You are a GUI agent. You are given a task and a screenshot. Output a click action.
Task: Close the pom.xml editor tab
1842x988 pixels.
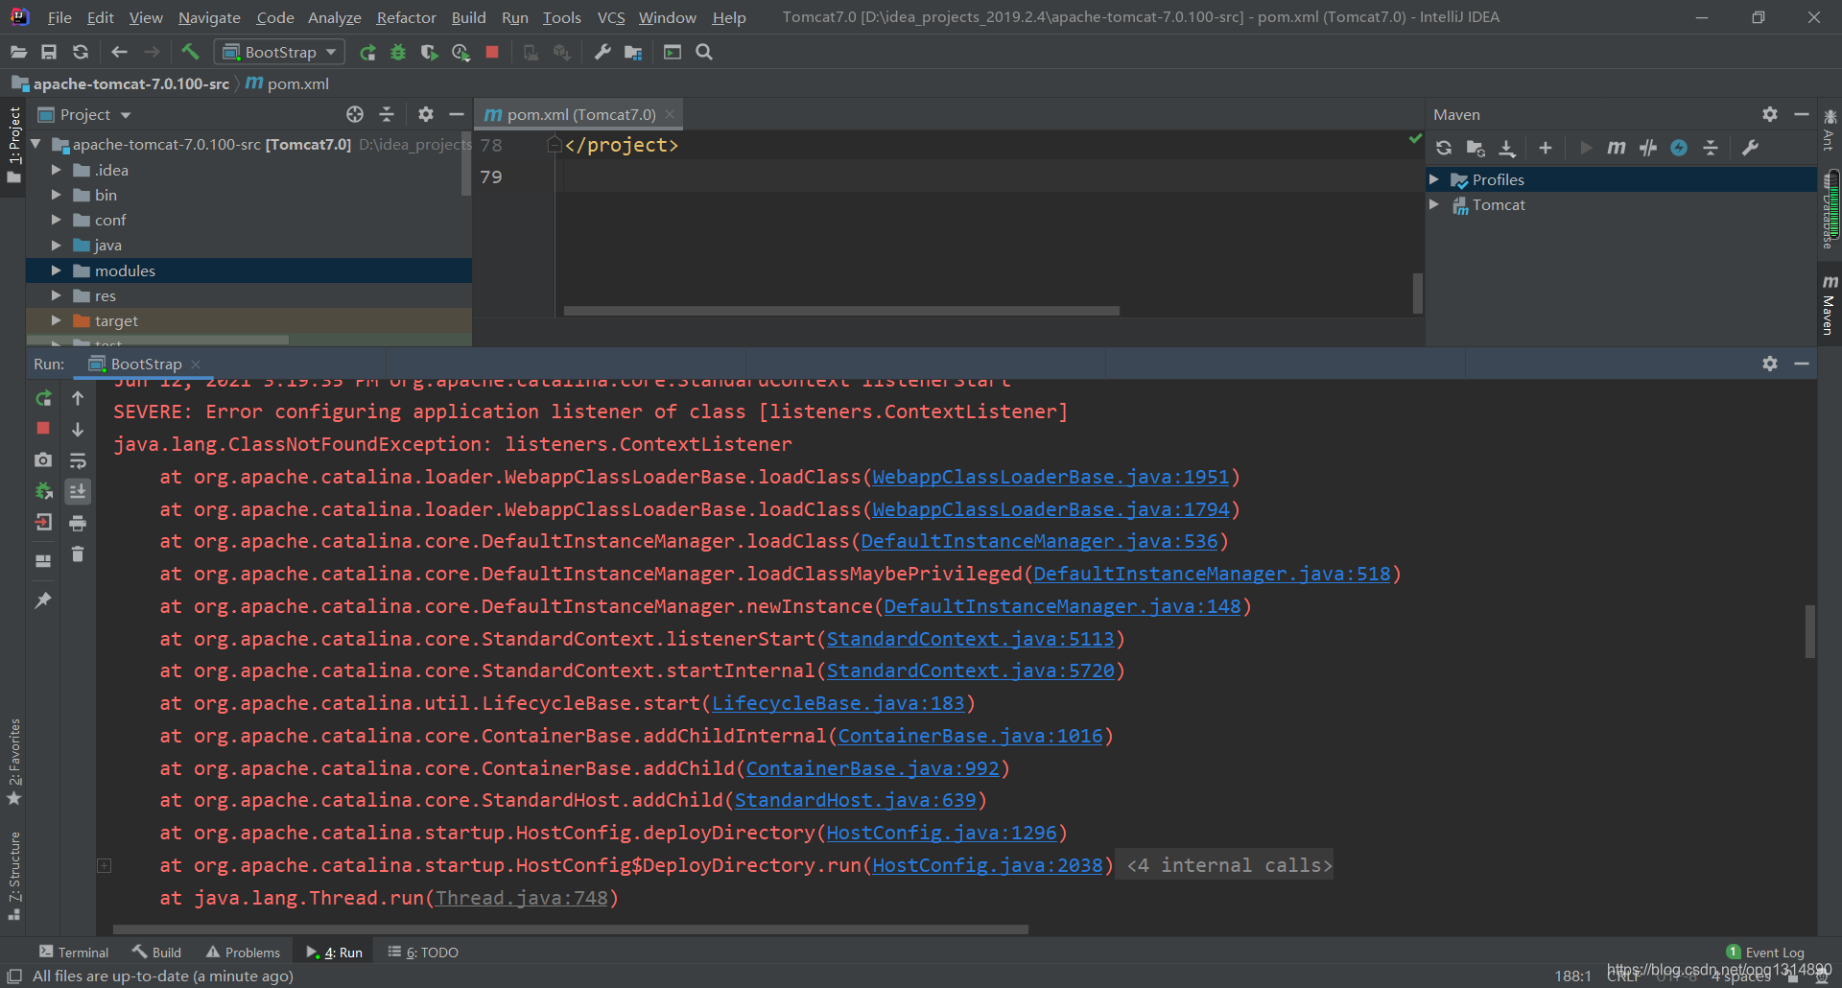click(x=670, y=114)
